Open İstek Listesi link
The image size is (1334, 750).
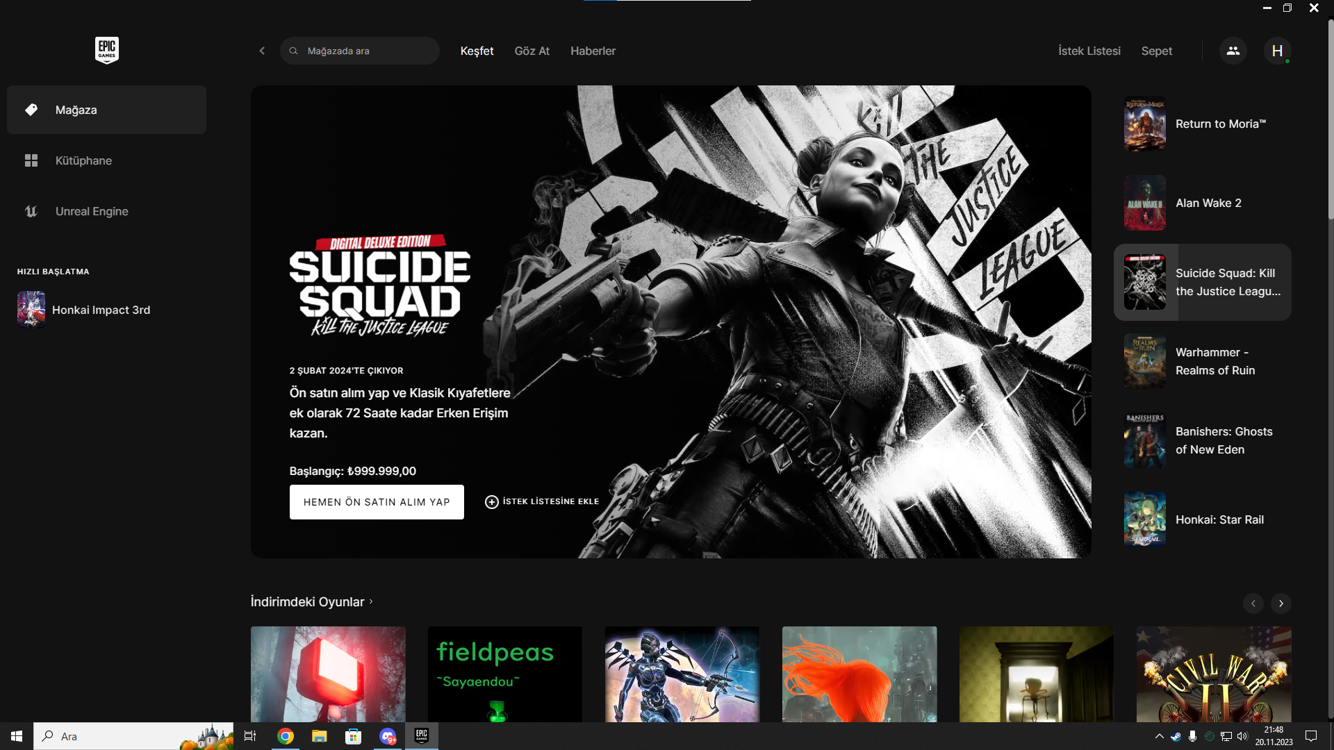[x=1089, y=51]
